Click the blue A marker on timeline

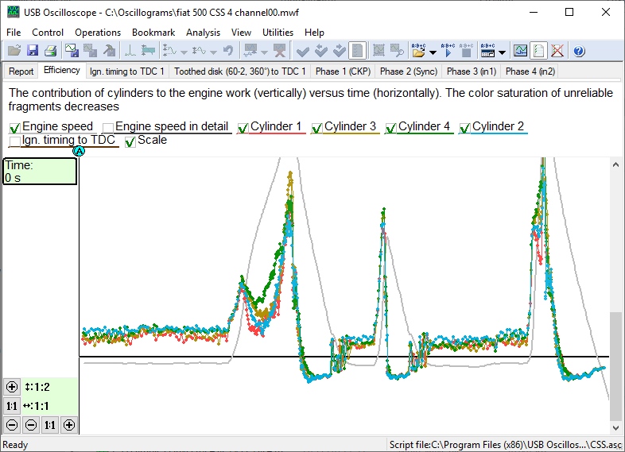tap(78, 151)
